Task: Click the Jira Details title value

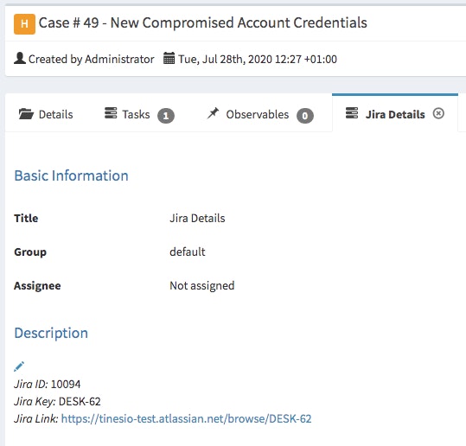Action: click(197, 219)
